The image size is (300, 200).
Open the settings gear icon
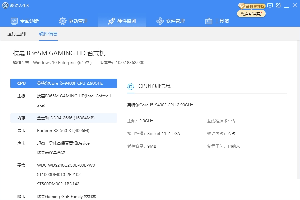click(278, 5)
